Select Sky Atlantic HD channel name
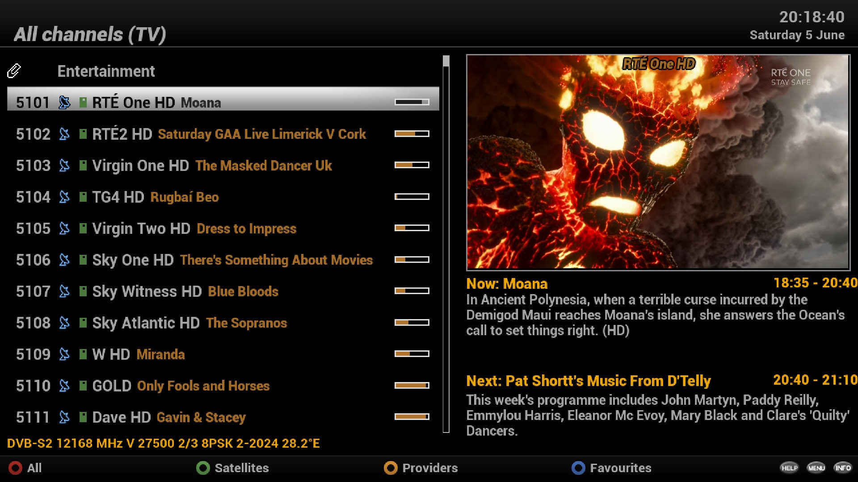 pyautogui.click(x=146, y=323)
